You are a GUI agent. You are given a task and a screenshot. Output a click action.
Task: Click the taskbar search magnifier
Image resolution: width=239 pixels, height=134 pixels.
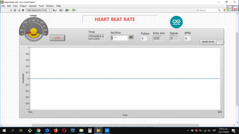[13, 130]
